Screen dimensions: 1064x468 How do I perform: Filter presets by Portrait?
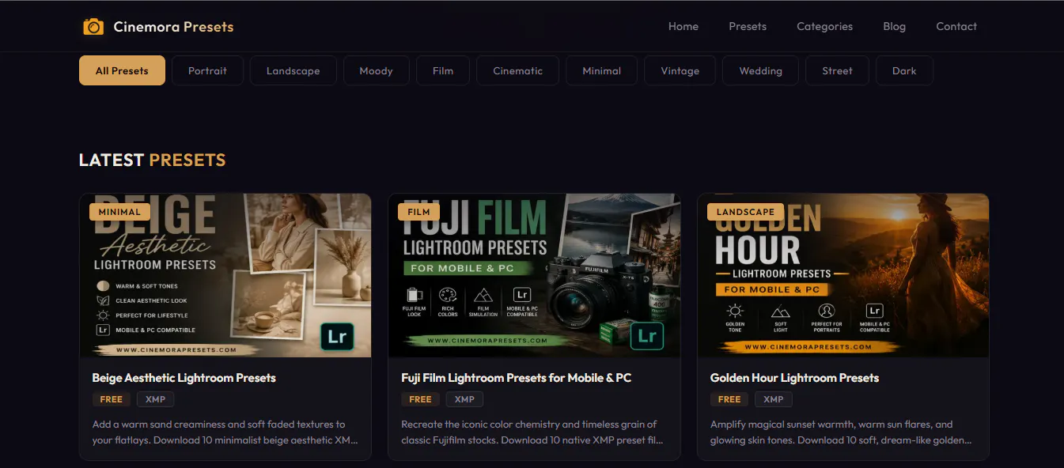click(207, 70)
